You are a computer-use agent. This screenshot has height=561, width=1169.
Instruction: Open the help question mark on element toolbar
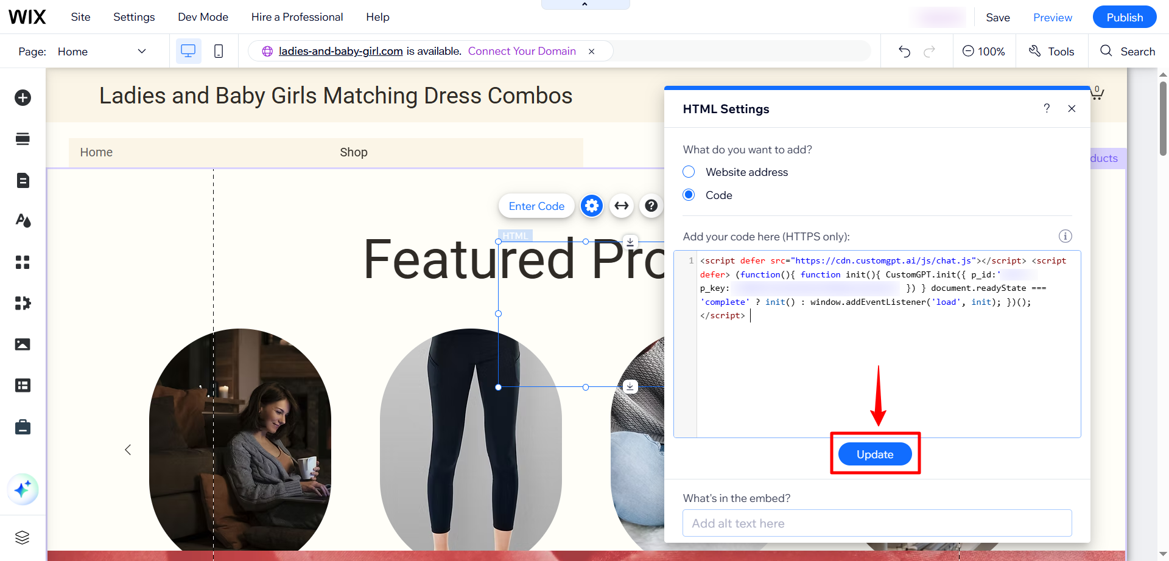(651, 206)
